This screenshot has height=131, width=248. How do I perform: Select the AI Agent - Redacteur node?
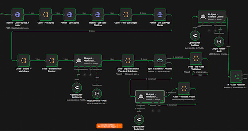pos(150,96)
